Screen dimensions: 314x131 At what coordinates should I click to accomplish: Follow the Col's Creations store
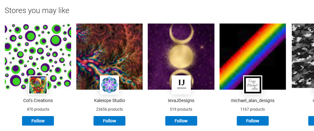(38, 121)
